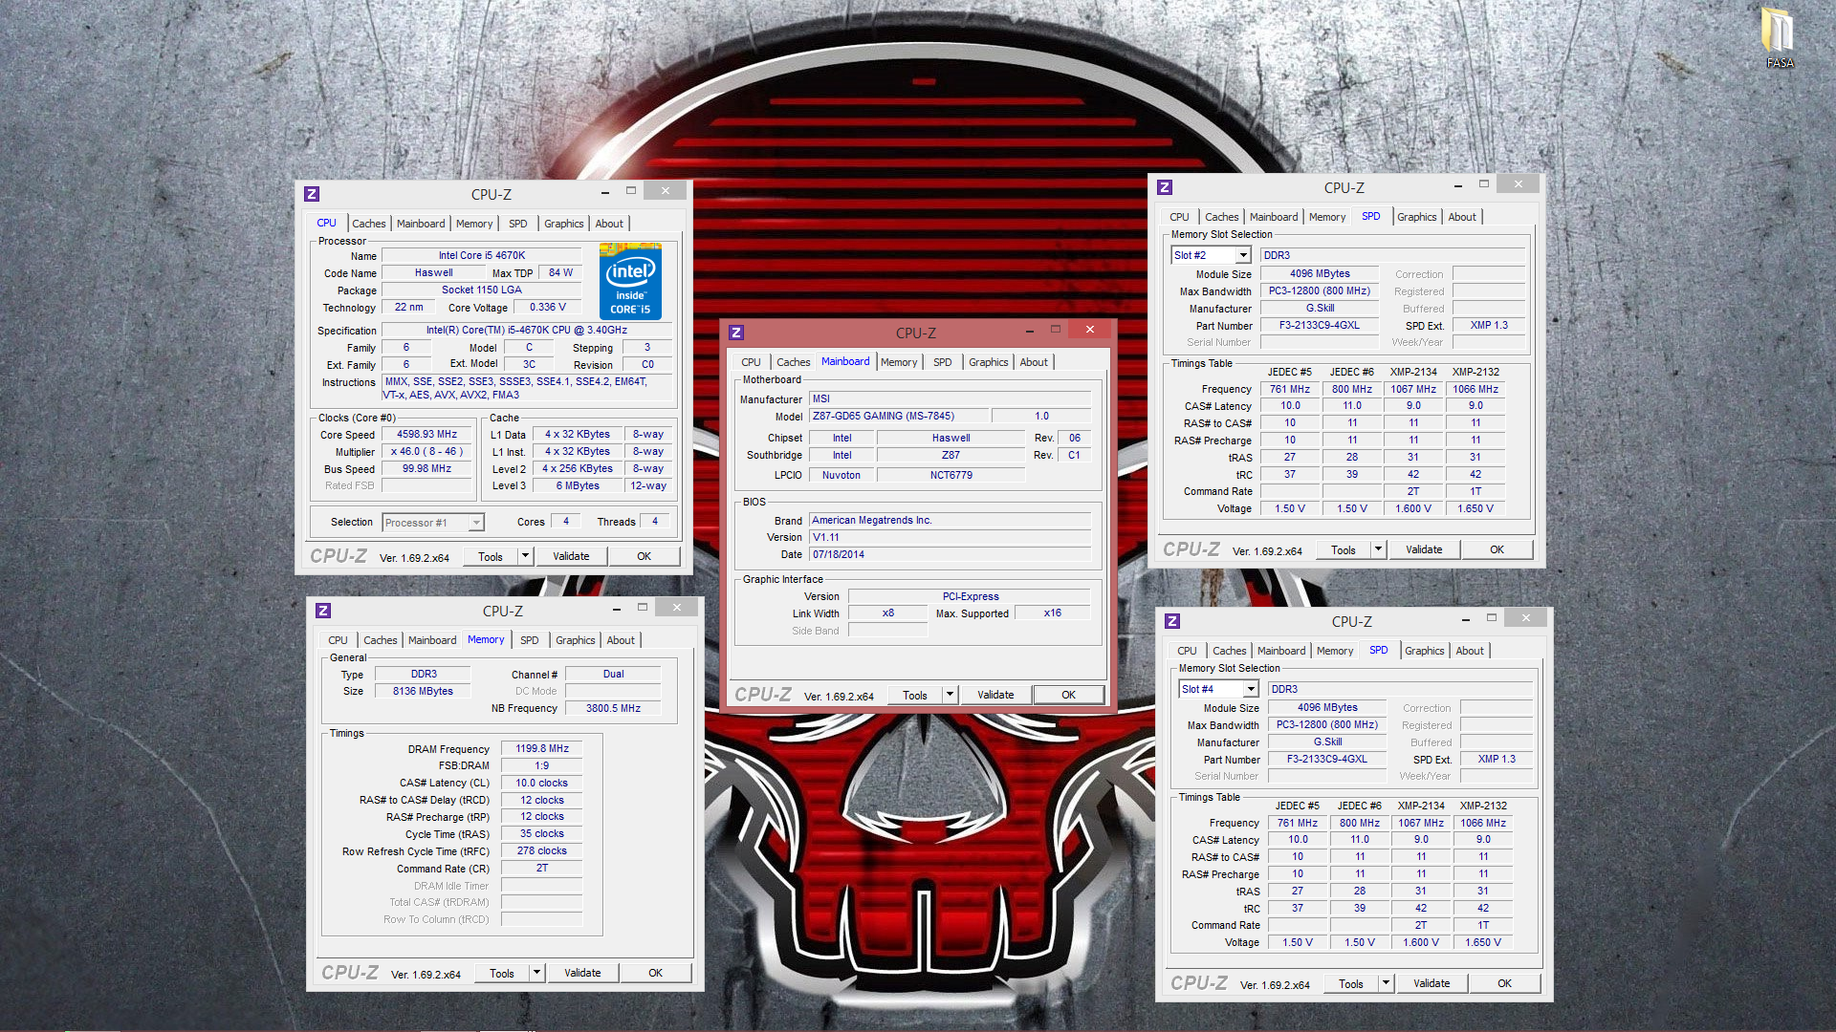This screenshot has width=1836, height=1032.
Task: Switch to Memory tab in Slot #4 window
Action: (x=1334, y=651)
